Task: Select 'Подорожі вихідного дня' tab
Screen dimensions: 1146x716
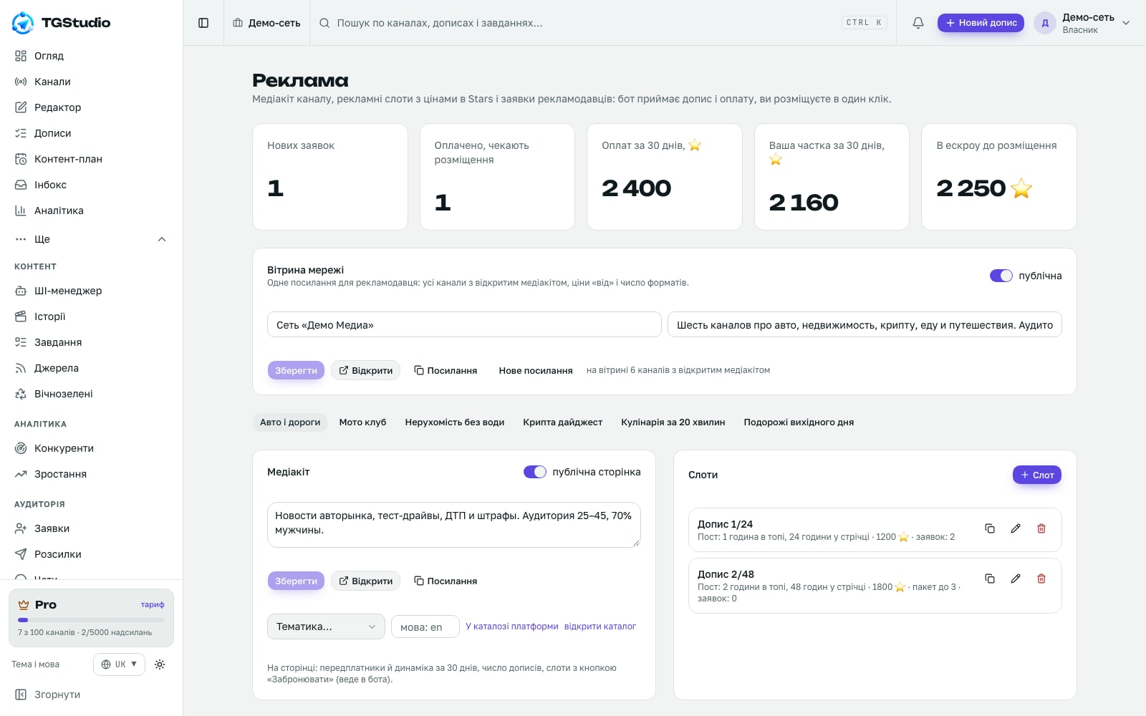Action: point(799,422)
